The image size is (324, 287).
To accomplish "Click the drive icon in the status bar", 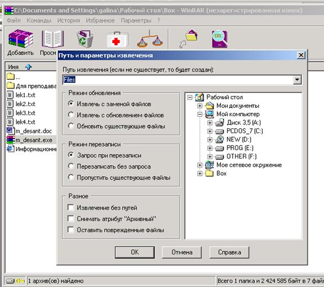I will point(10,281).
